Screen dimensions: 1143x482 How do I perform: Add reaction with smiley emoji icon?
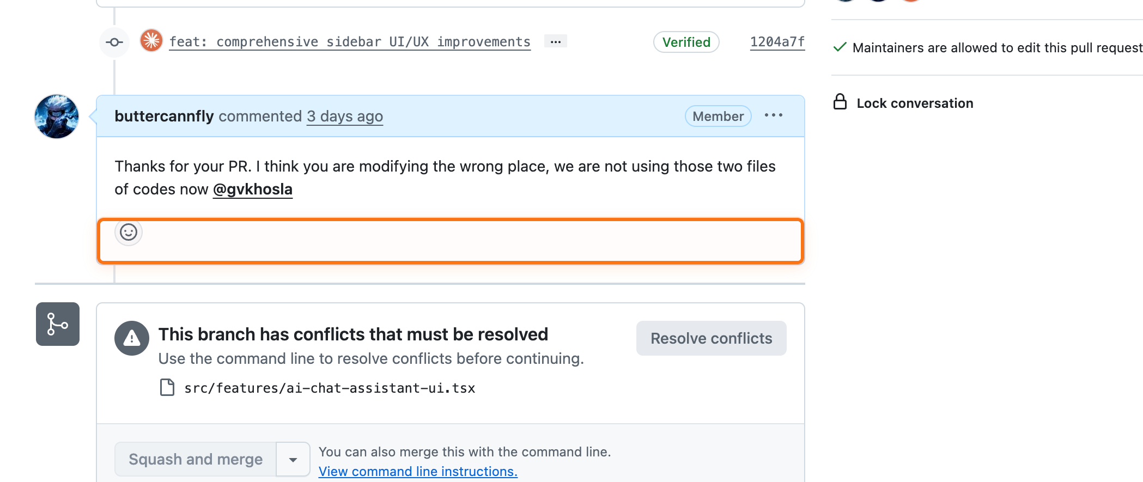(x=129, y=233)
